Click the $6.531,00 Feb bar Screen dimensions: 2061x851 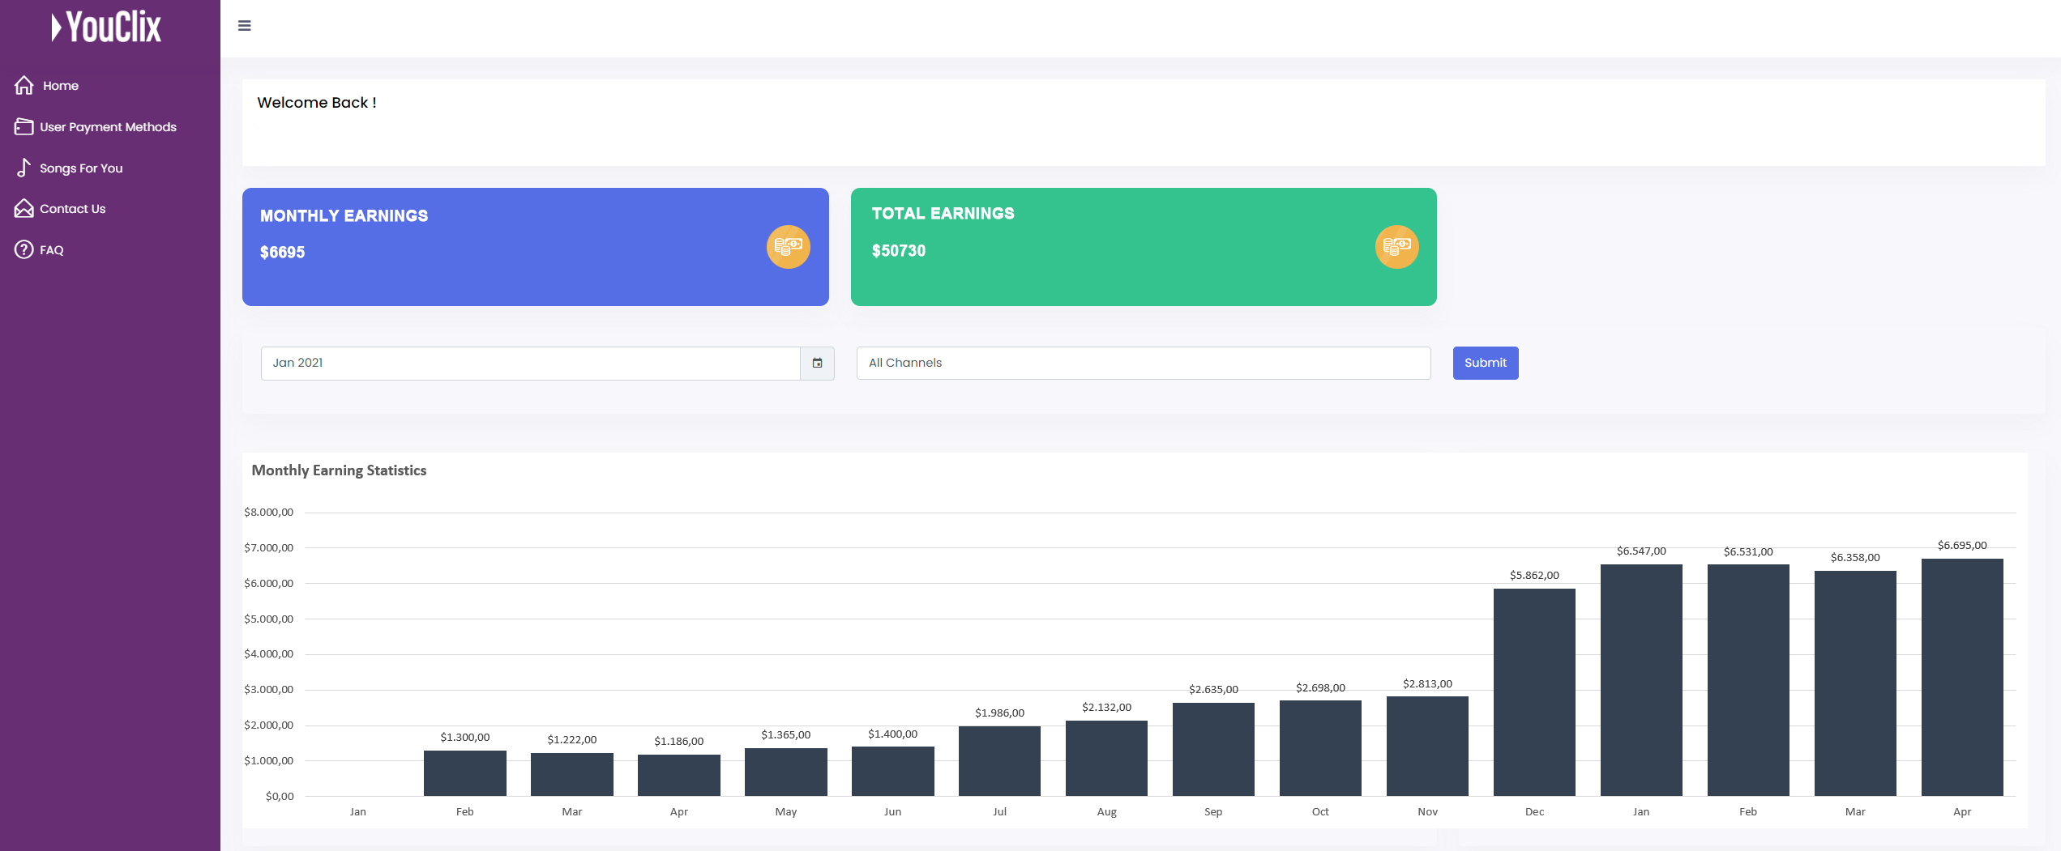pyautogui.click(x=1748, y=680)
